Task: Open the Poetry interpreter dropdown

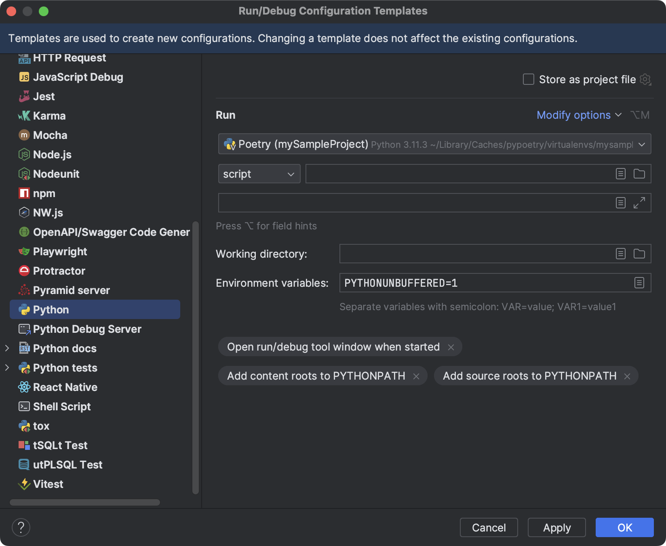Action: [642, 144]
